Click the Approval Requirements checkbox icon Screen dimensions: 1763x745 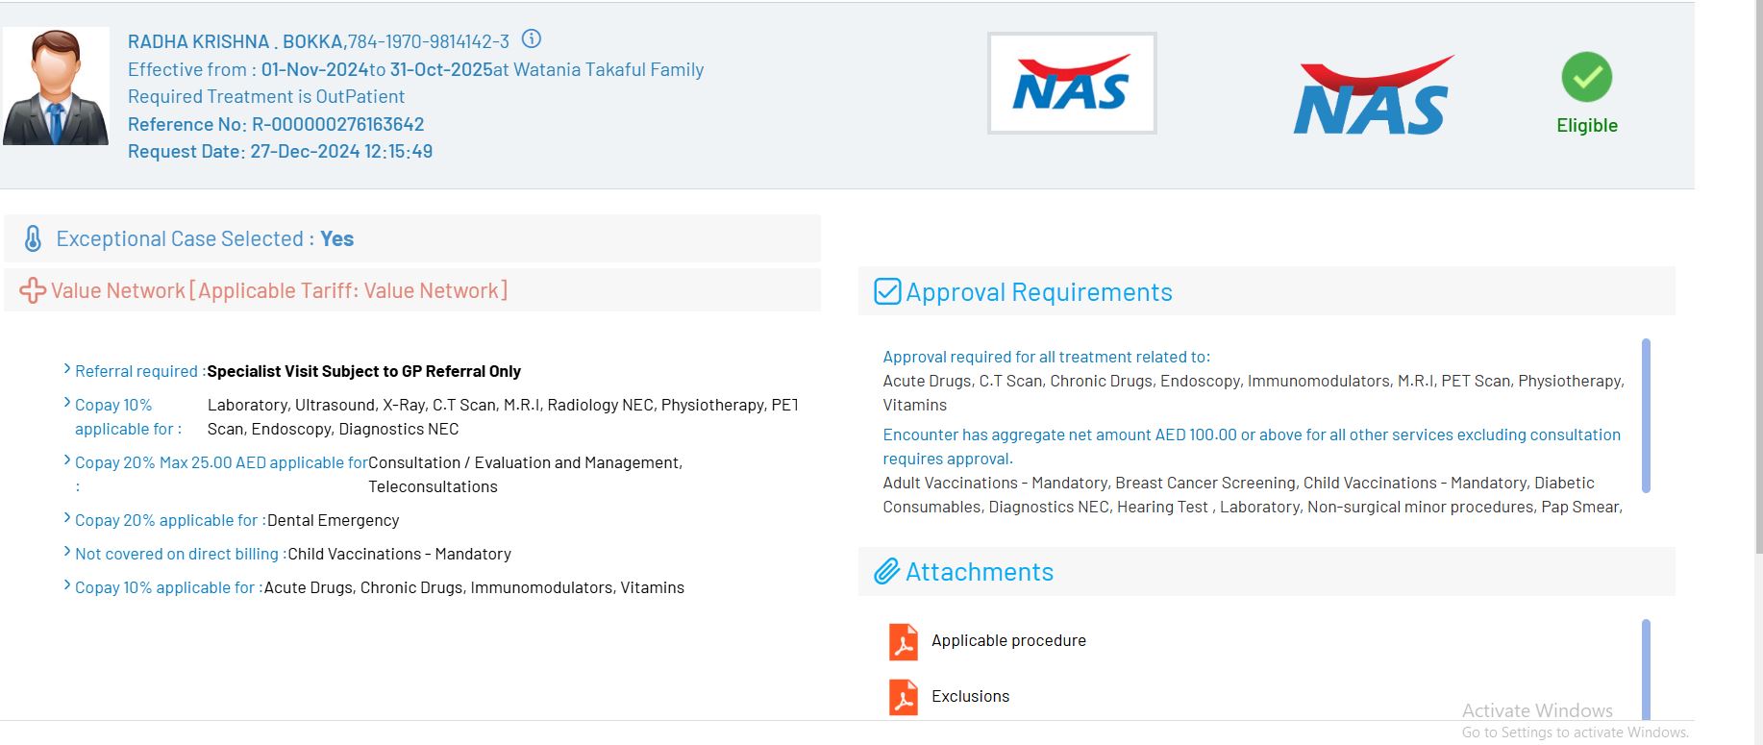coord(887,291)
